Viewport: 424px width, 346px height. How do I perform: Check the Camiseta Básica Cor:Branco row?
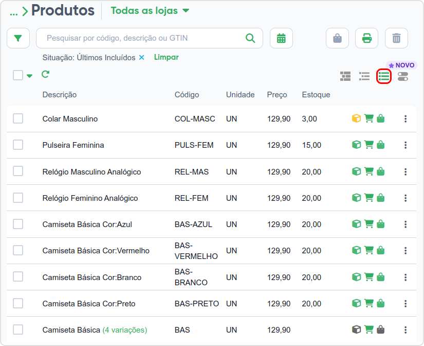pos(18,277)
